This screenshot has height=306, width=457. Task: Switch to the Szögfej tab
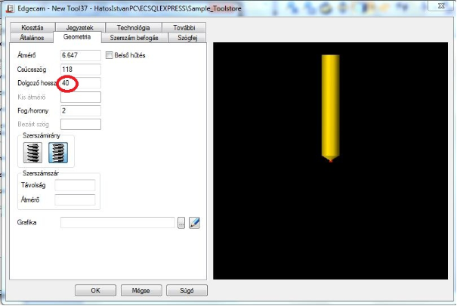click(x=187, y=38)
